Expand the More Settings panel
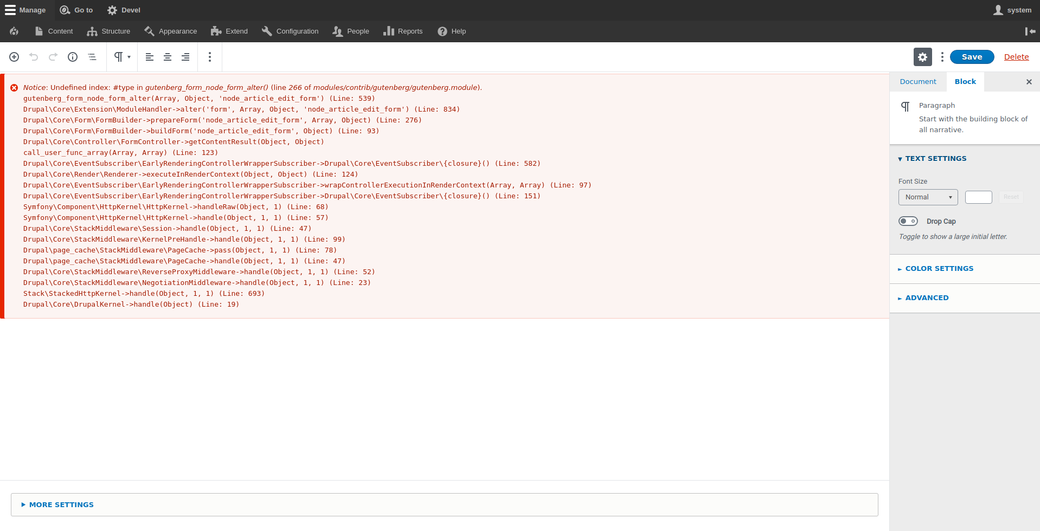The height and width of the screenshot is (531, 1040). coord(61,504)
